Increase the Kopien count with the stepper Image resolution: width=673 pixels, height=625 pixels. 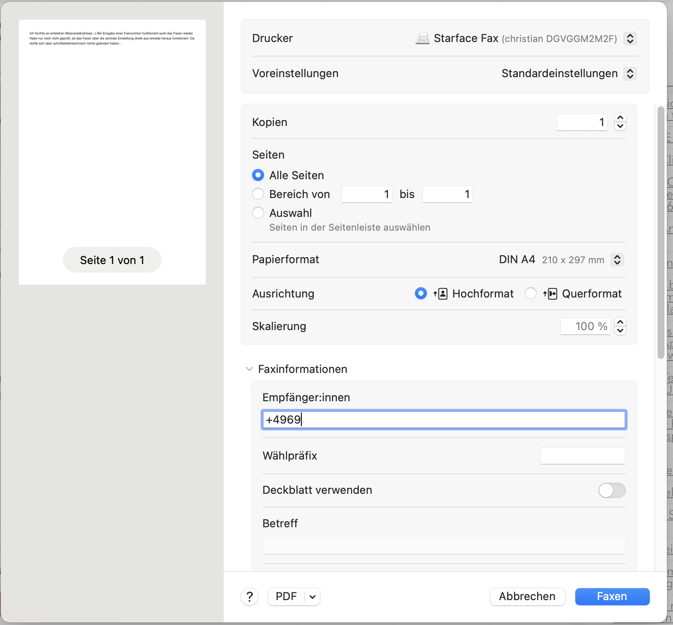(620, 118)
